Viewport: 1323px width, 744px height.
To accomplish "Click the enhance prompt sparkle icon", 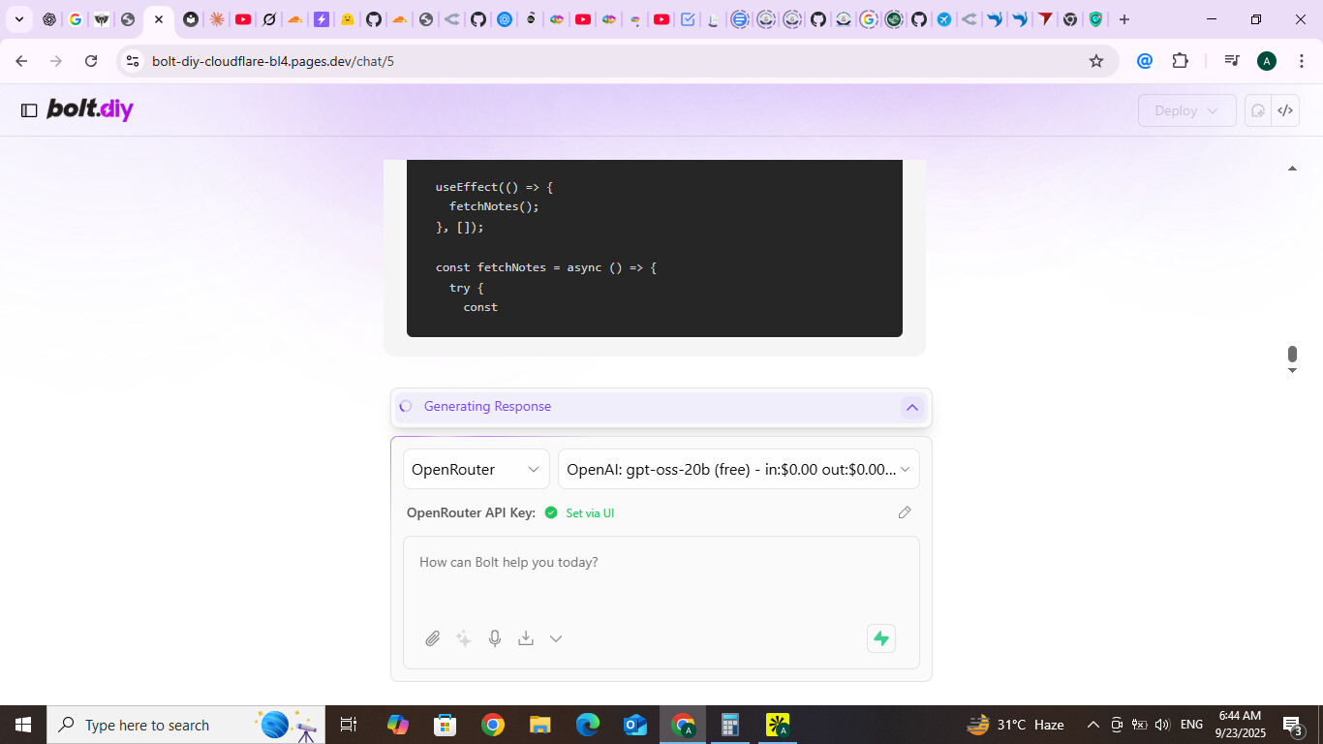I will [x=464, y=638].
